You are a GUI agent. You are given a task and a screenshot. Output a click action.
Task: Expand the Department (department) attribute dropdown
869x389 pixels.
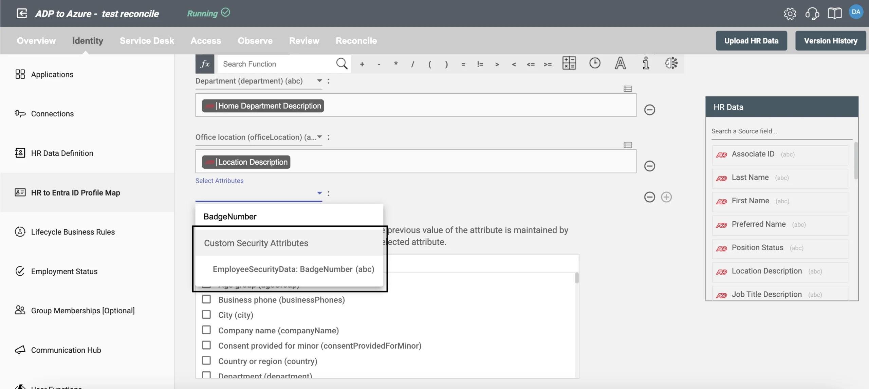coord(319,81)
